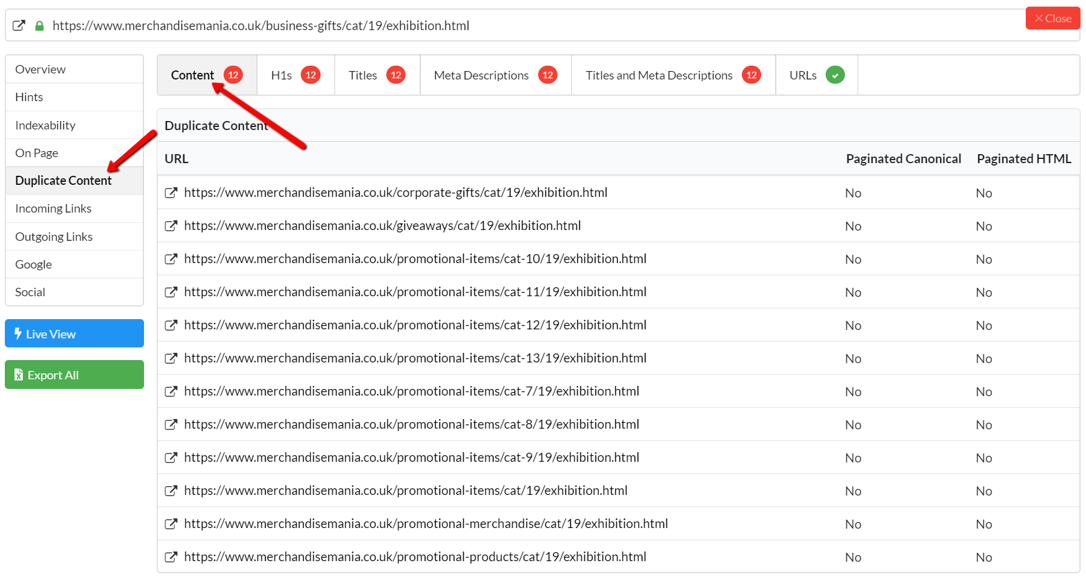Open the promotional-products exhibition link

click(x=415, y=557)
